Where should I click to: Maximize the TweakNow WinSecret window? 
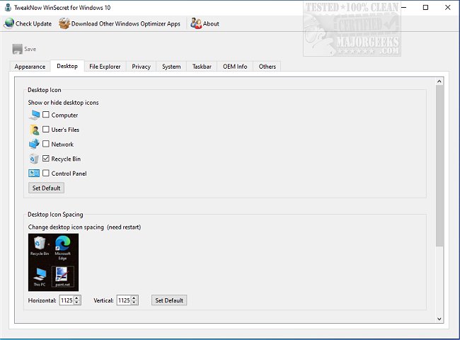tap(425, 8)
